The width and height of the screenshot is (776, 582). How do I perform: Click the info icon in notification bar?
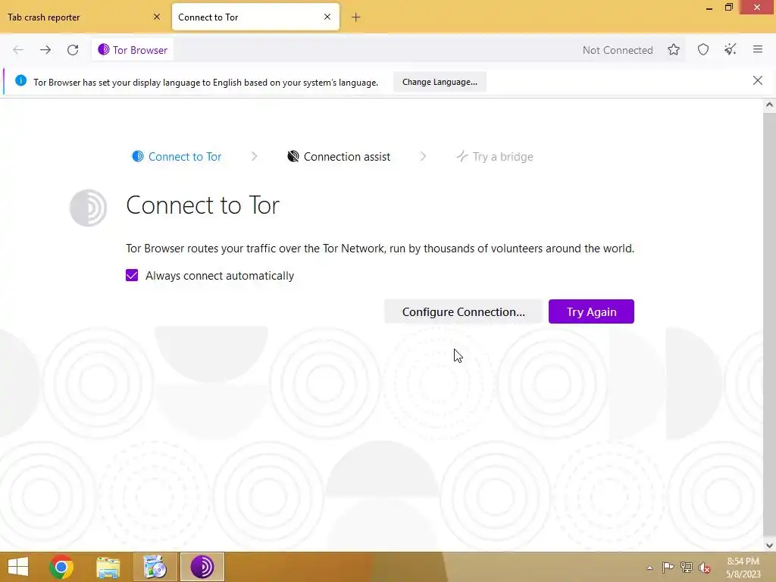click(x=20, y=80)
